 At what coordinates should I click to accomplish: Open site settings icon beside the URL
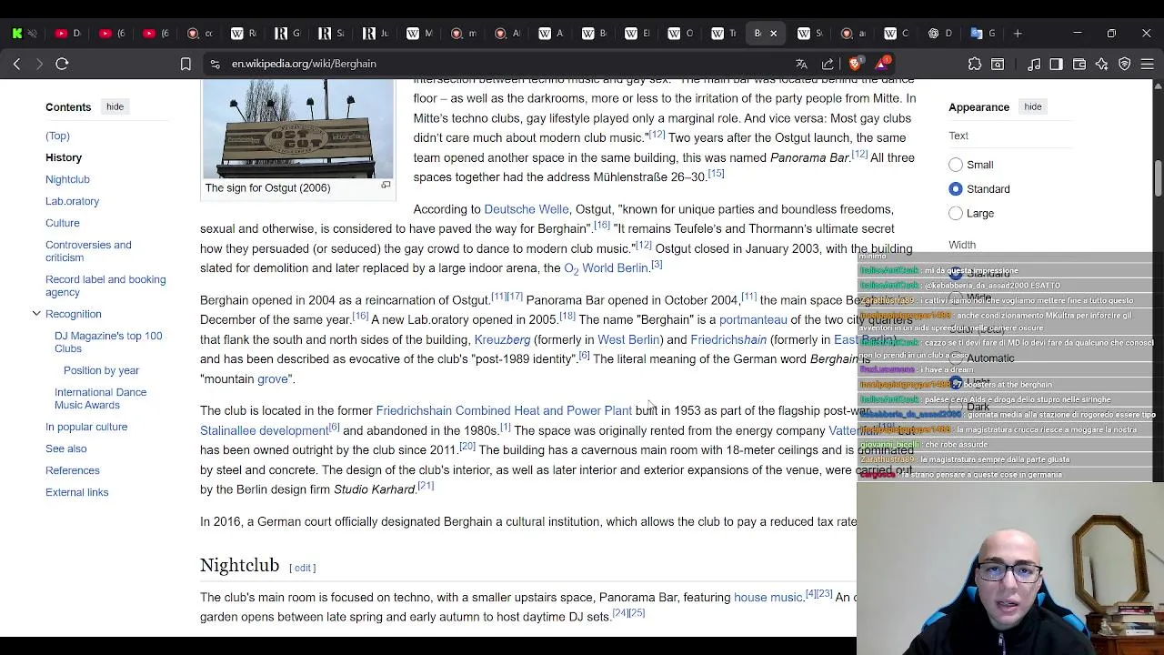[215, 64]
